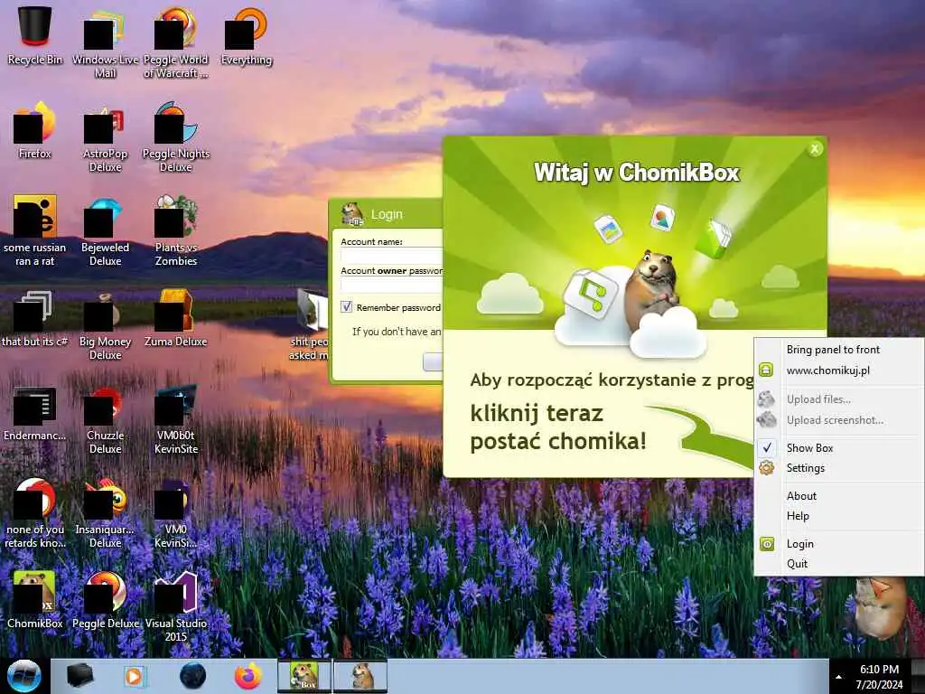Select the Peggle World of Warcraft desktop icon
The width and height of the screenshot is (925, 694).
coord(176,42)
